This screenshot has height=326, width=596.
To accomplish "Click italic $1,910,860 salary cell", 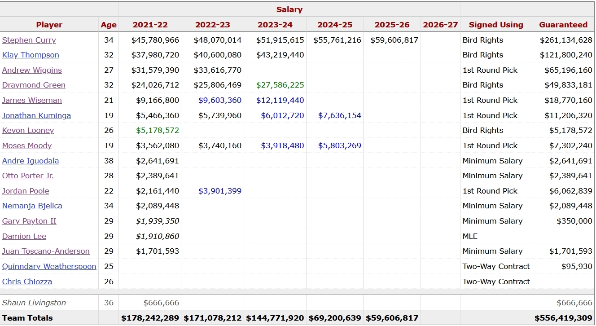I will (x=158, y=236).
